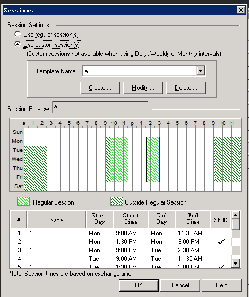Click the Thu row label in preview grid

click(x=17, y=168)
